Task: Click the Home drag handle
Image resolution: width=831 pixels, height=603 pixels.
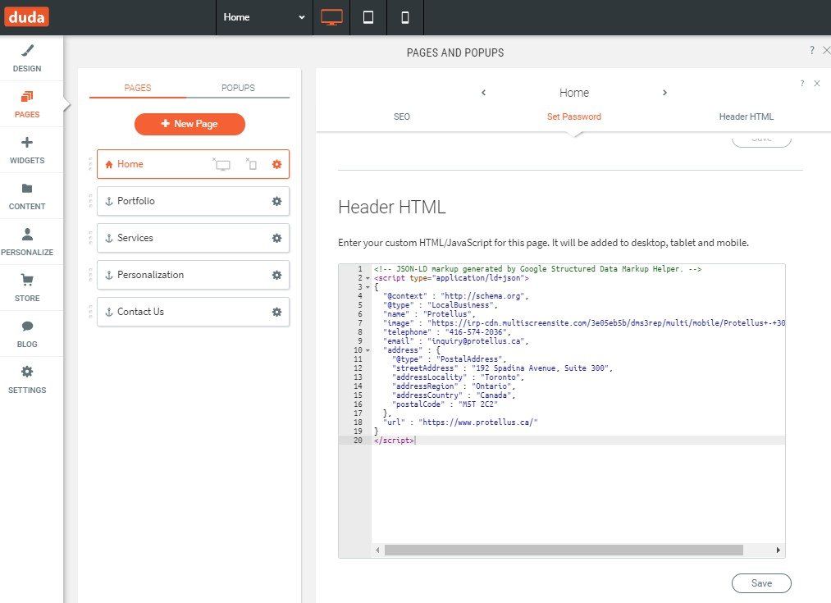Action: (x=90, y=164)
